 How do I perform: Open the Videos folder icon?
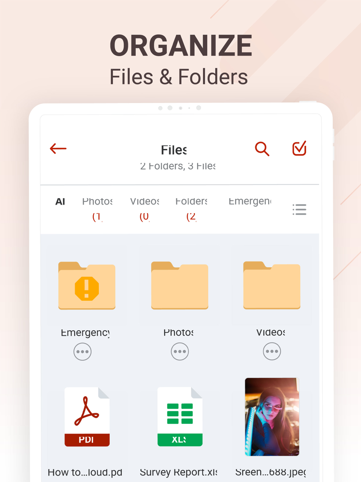point(272,285)
